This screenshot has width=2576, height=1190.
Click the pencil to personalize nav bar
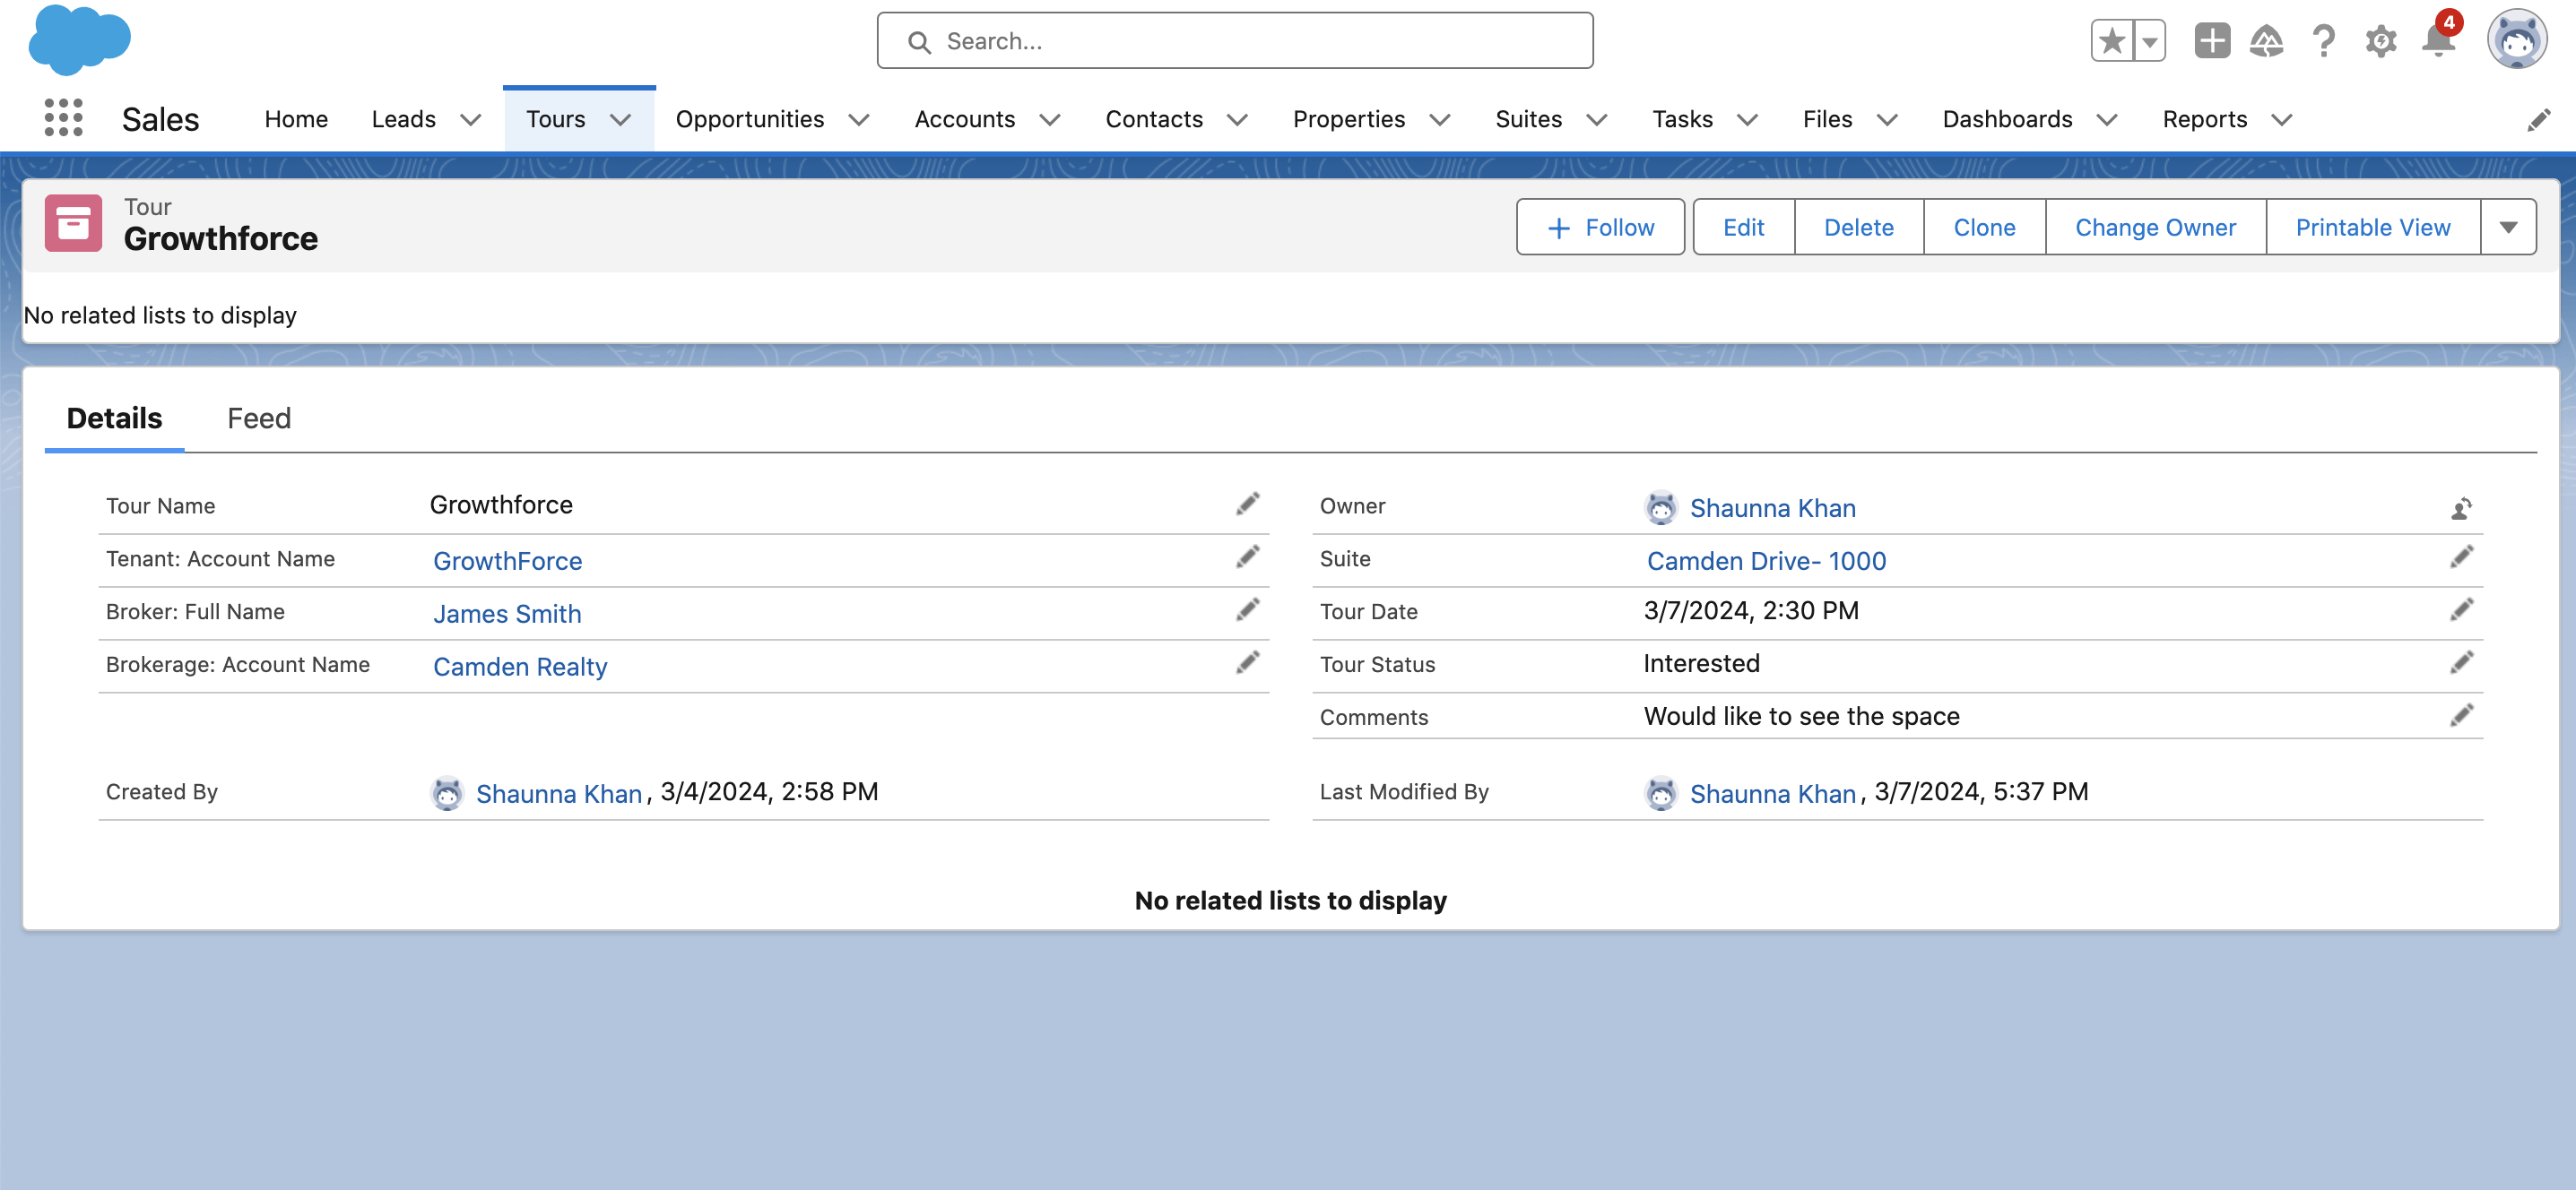click(x=2539, y=120)
